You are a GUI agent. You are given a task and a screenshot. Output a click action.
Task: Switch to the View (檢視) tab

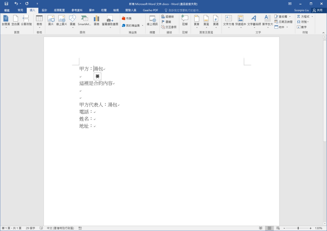click(x=116, y=10)
